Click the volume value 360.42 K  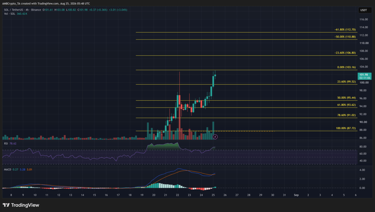[x=22, y=14]
